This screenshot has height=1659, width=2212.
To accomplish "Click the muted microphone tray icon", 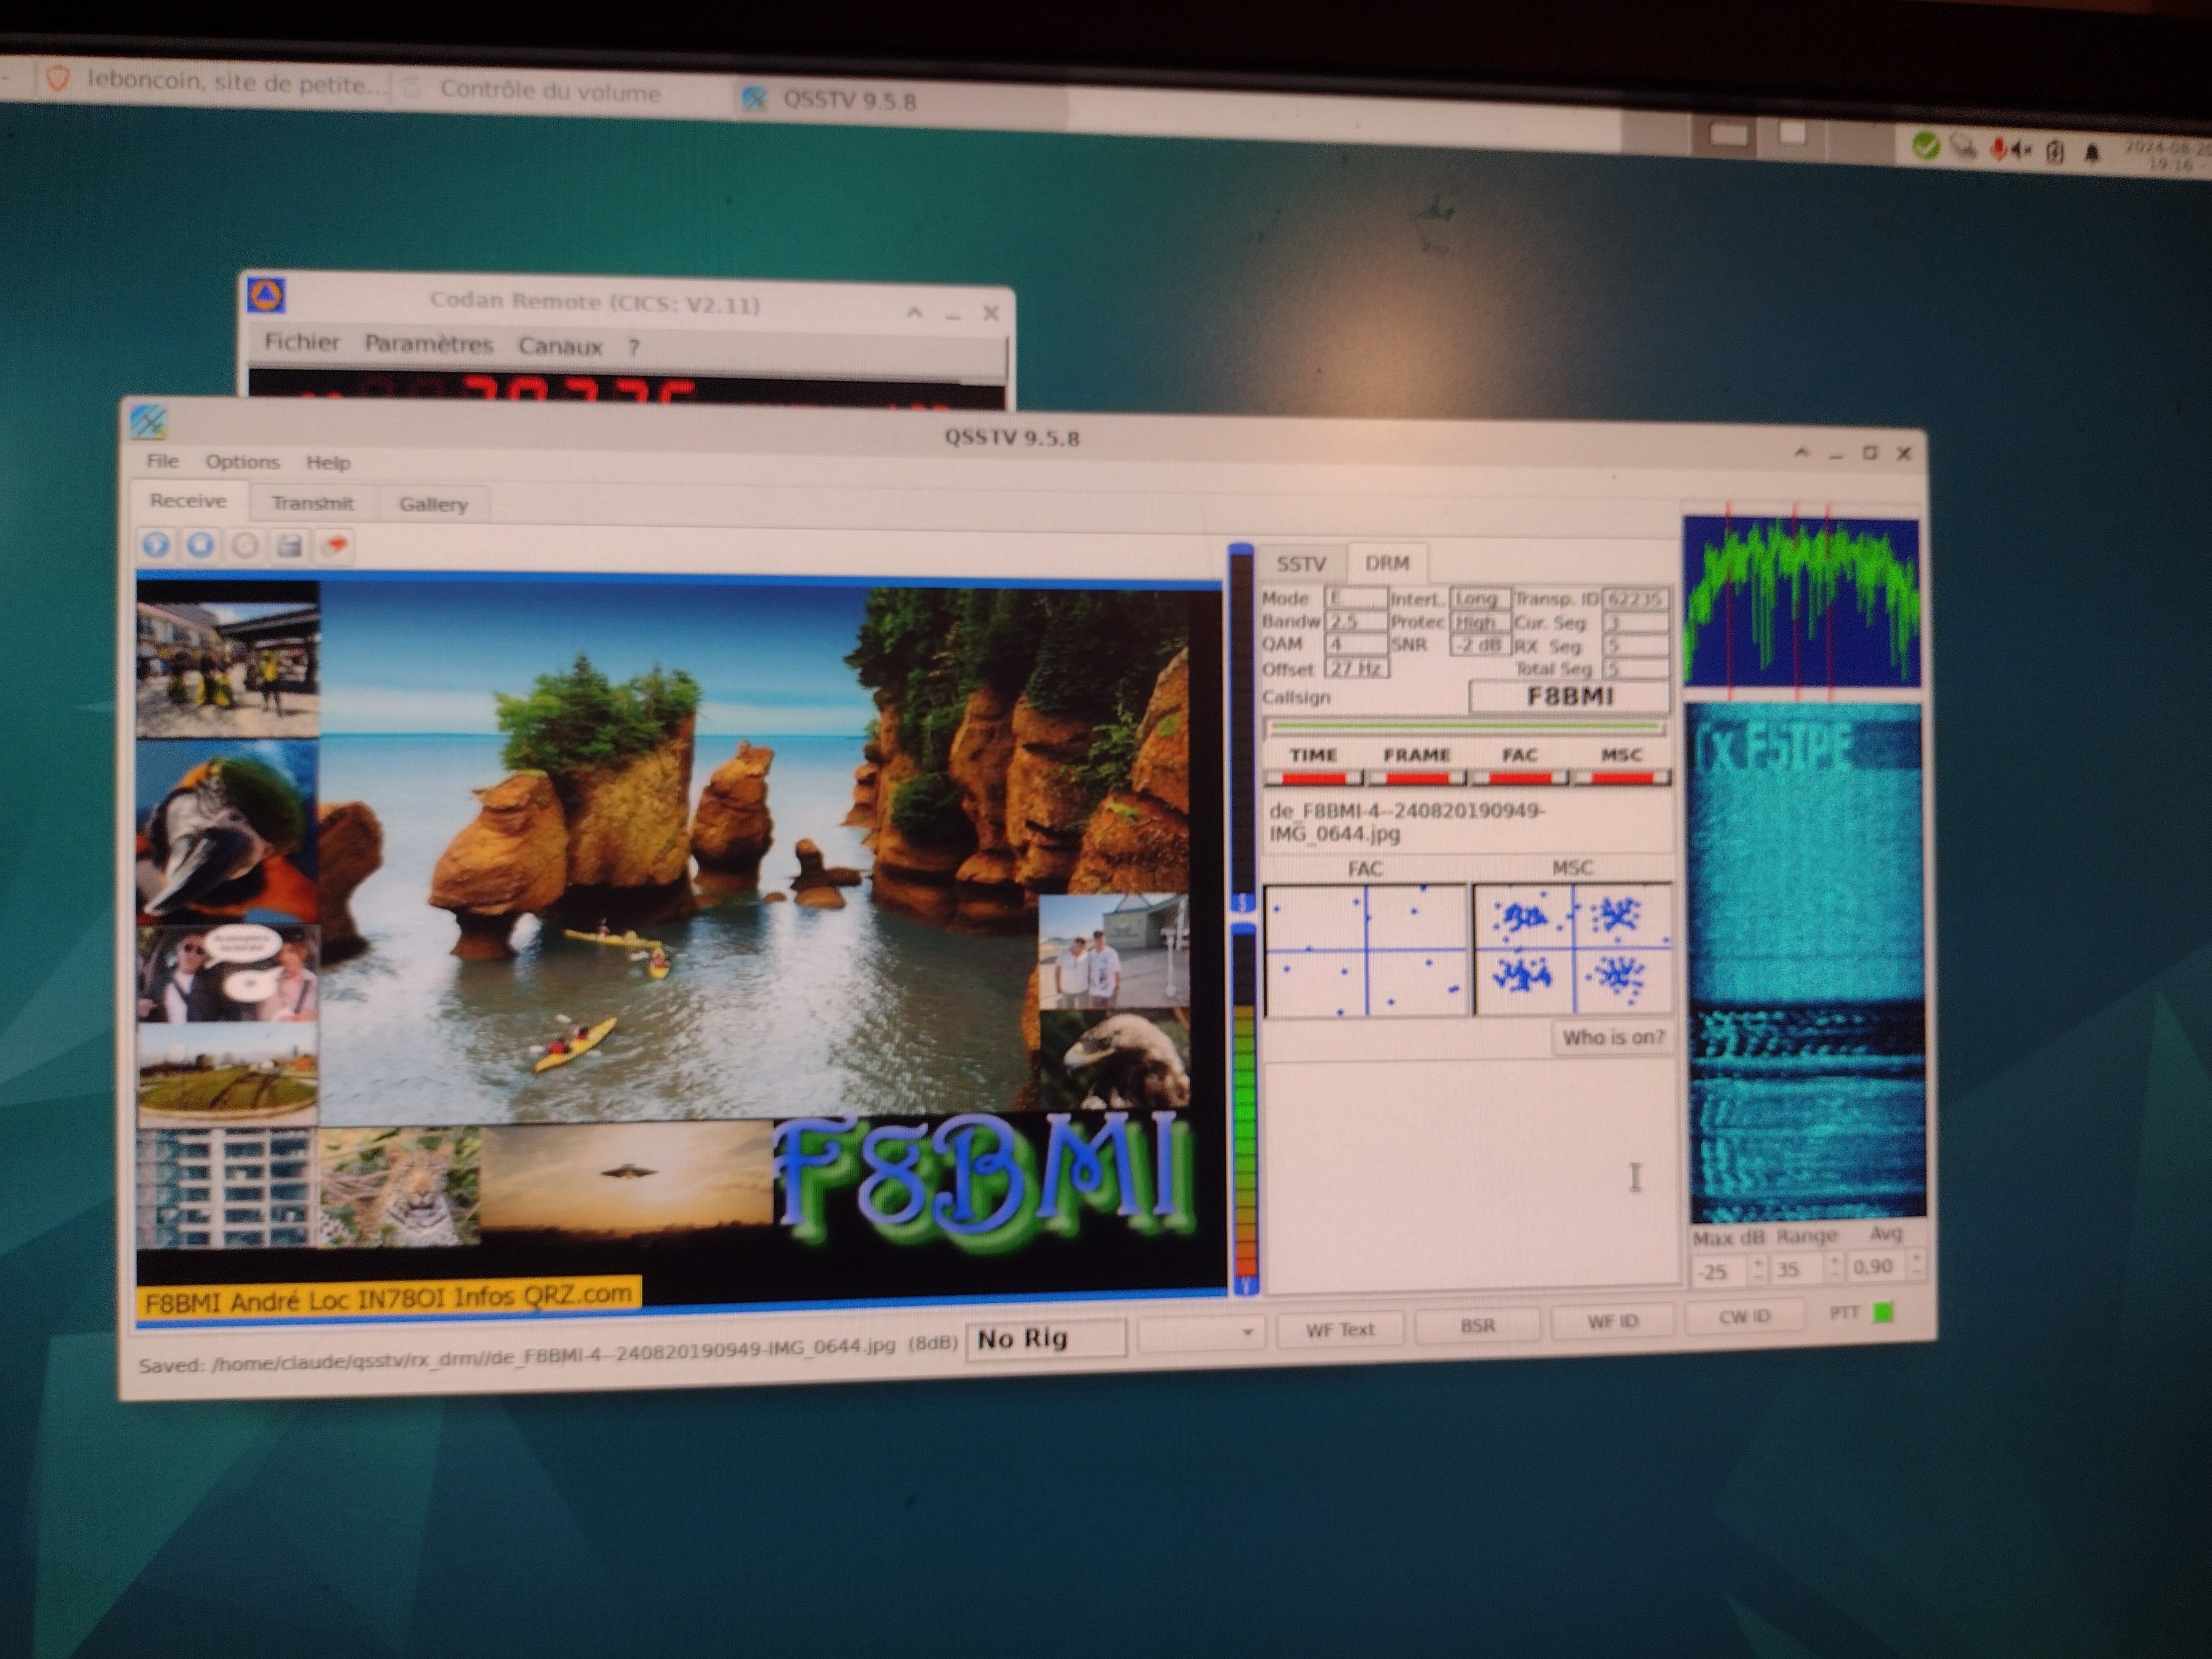I will click(1998, 150).
